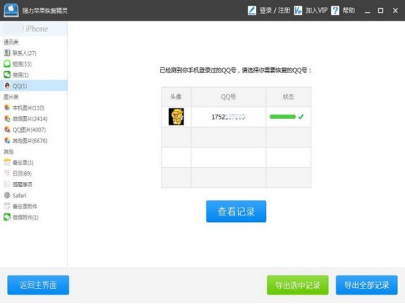Open the 微信(1) WeChat icon
The image size is (405, 304).
(7, 75)
